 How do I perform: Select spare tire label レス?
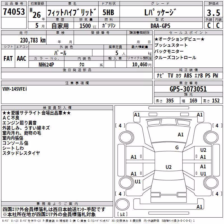(x=122, y=214)
